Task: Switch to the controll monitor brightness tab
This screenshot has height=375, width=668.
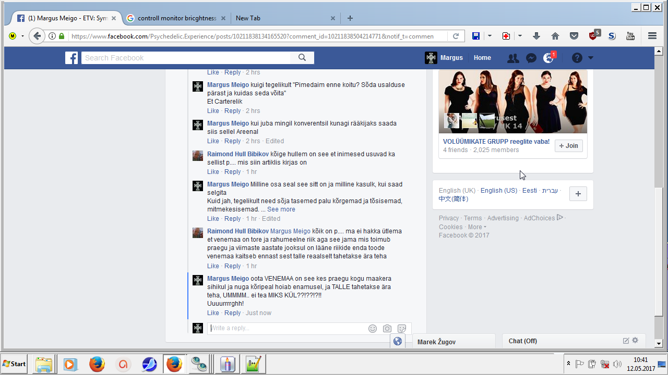Action: pos(177,18)
